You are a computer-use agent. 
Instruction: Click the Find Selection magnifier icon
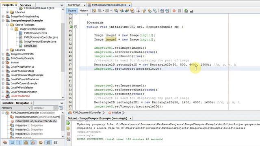click(116, 11)
